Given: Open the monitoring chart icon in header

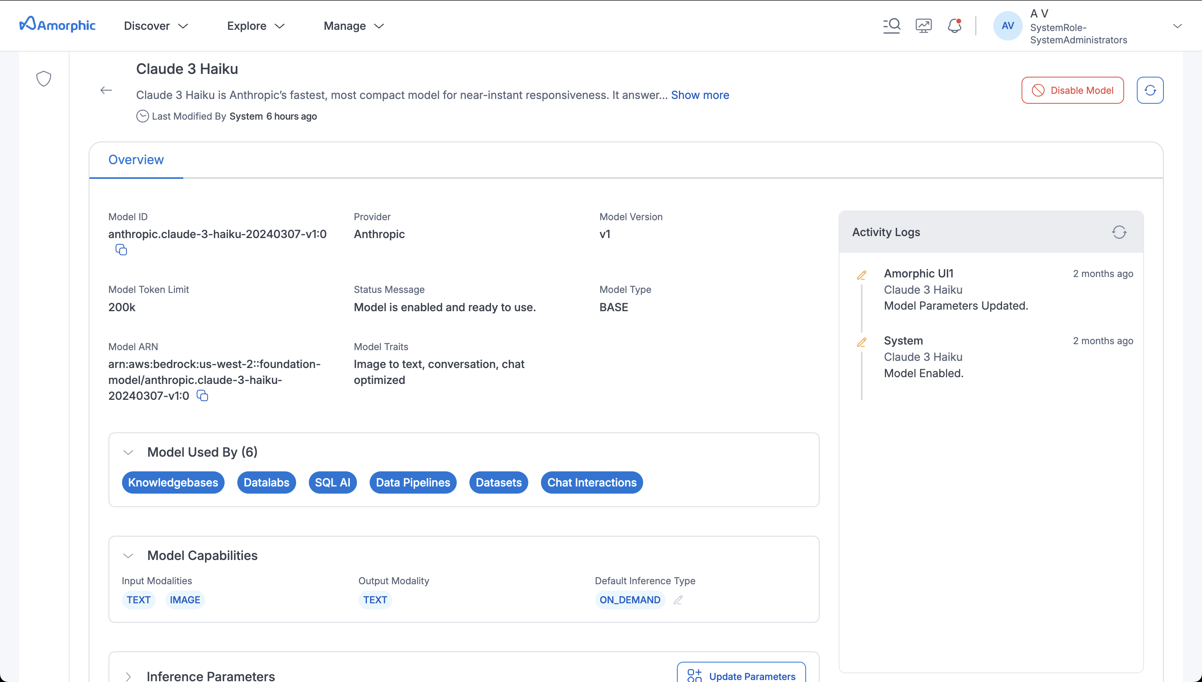Looking at the screenshot, I should click(923, 25).
